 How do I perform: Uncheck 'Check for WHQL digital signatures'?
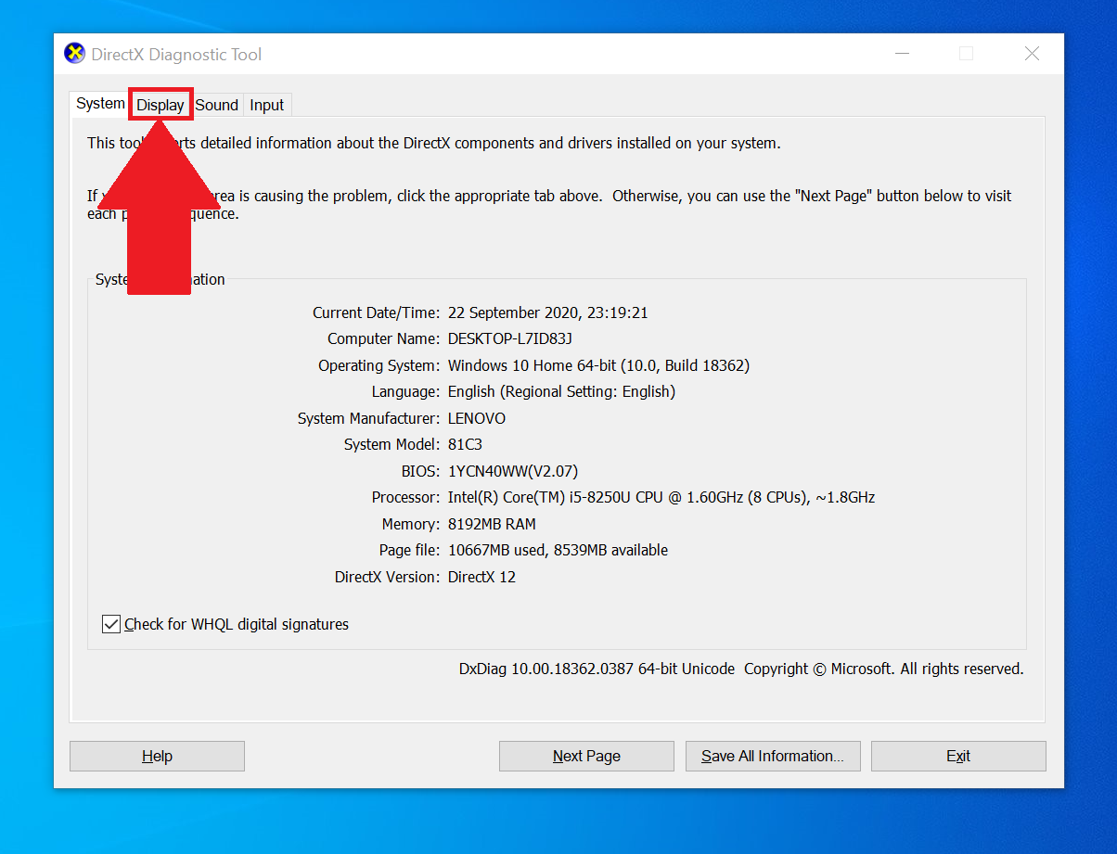(110, 623)
